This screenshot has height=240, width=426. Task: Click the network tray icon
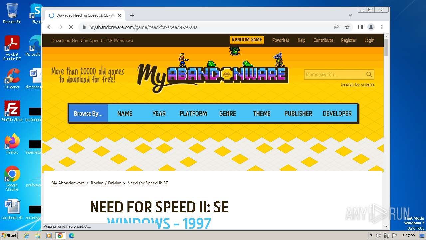pyautogui.click(x=386, y=236)
